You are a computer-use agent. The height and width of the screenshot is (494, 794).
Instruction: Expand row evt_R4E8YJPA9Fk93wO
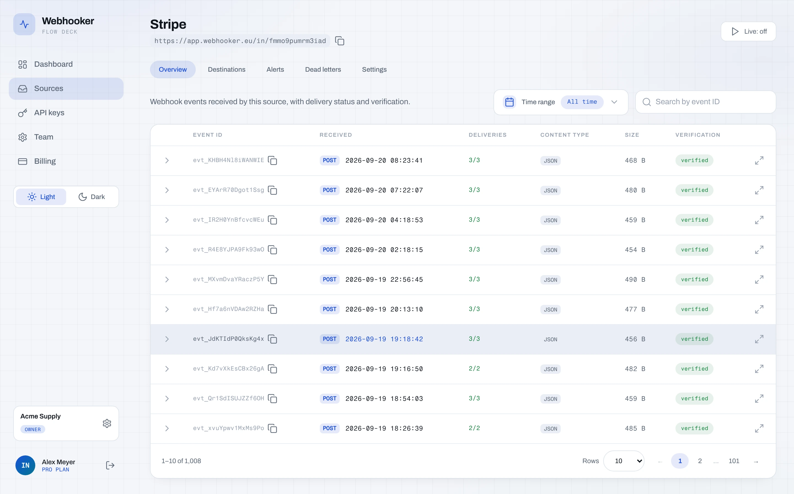click(x=167, y=249)
